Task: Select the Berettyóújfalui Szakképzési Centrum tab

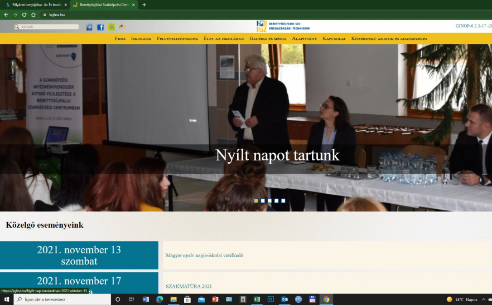Action: pyautogui.click(x=104, y=4)
